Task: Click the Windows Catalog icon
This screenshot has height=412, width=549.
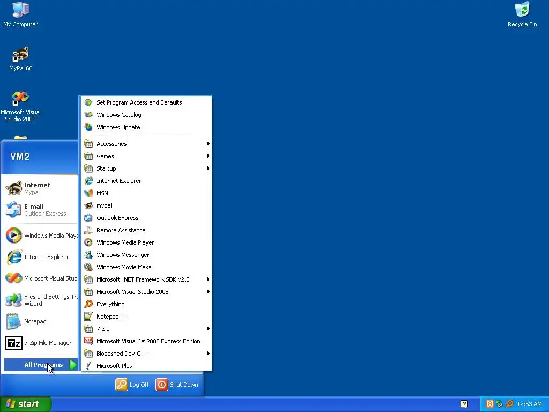Action: tap(88, 115)
